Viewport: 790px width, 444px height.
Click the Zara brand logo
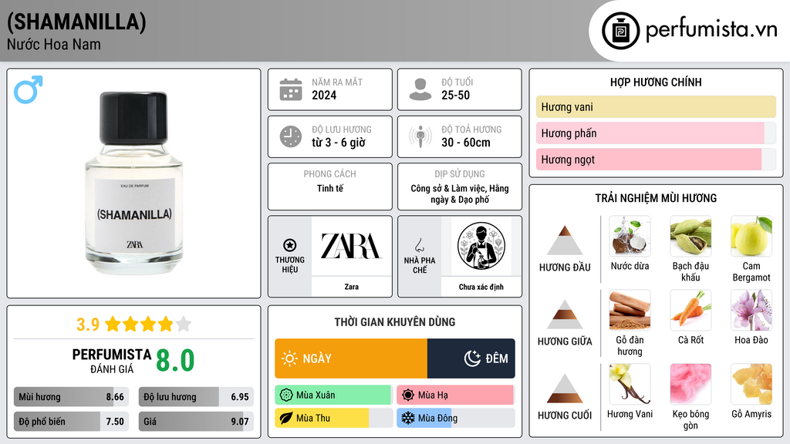pos(351,246)
